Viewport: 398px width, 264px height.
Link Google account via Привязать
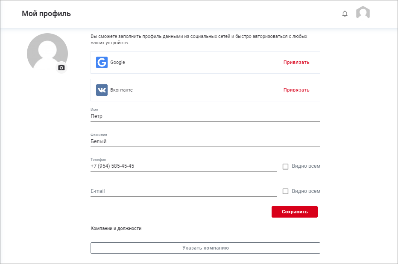click(x=296, y=62)
